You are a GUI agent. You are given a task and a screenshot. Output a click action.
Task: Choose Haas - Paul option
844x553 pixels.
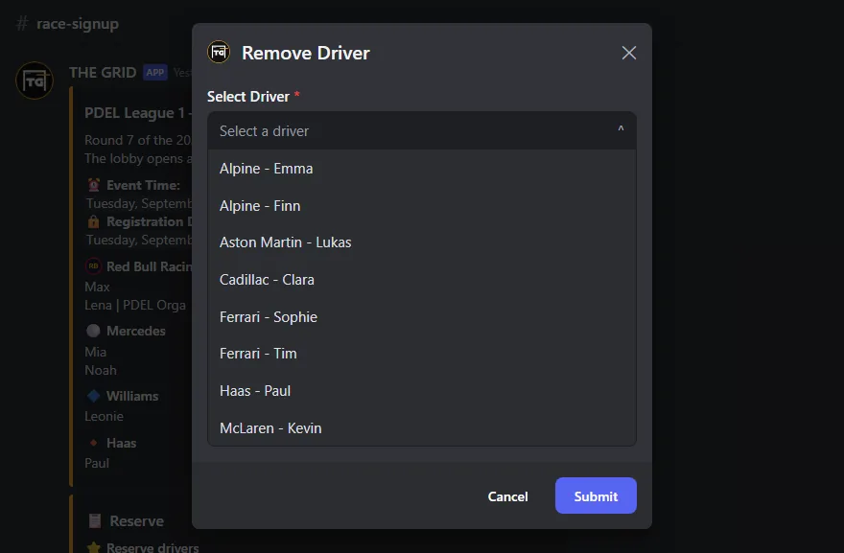(x=421, y=390)
